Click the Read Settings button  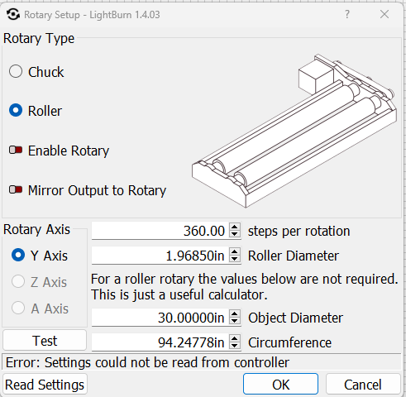(45, 385)
